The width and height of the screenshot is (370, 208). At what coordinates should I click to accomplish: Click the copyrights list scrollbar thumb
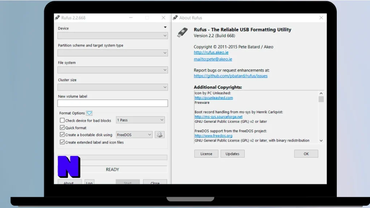(x=321, y=99)
